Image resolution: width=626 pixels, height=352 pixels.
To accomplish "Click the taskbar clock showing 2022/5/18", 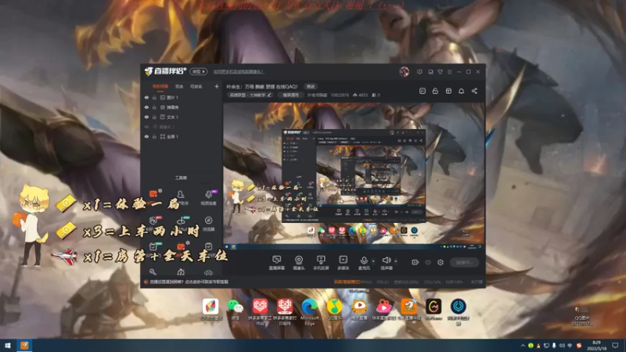I will click(x=596, y=345).
